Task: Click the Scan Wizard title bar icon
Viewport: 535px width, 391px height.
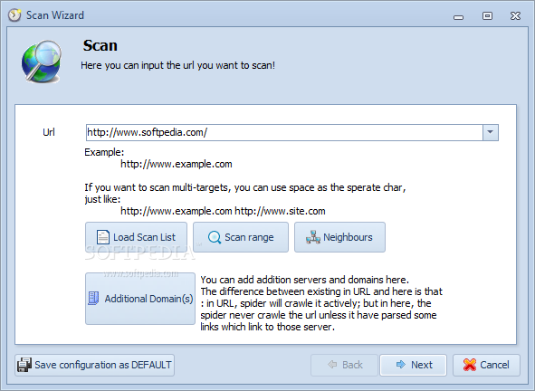Action: pos(14,15)
